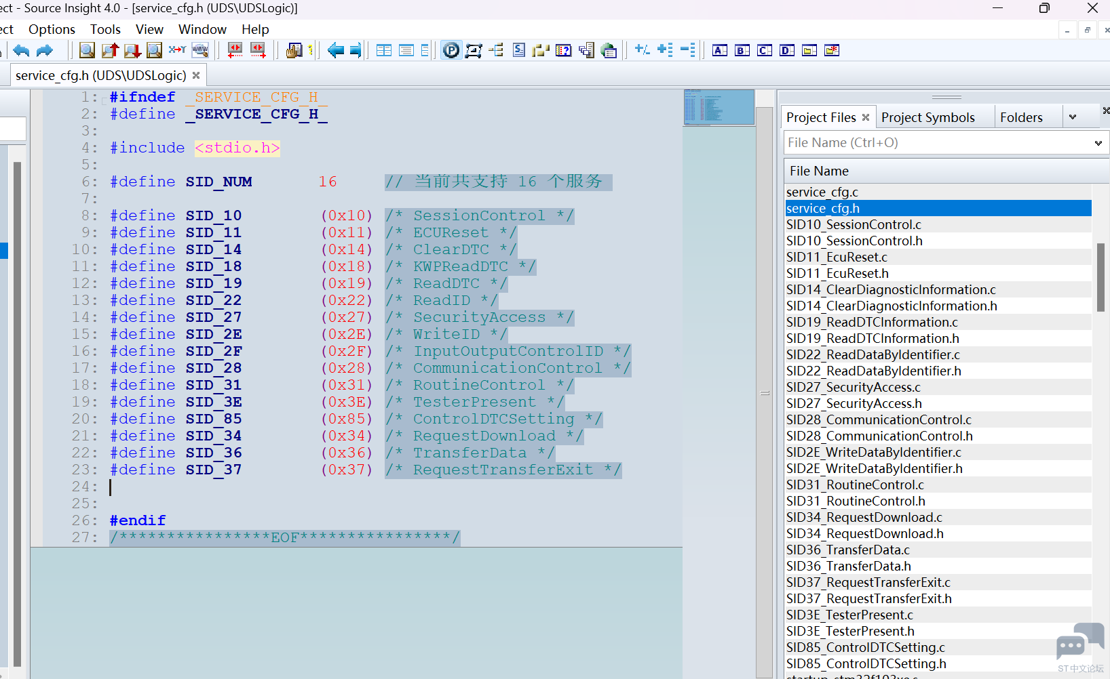The width and height of the screenshot is (1110, 679).
Task: Select layout D toolbar icon
Action: click(x=787, y=50)
